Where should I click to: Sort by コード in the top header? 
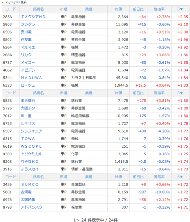tap(11, 9)
